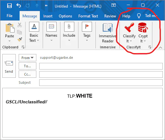Click the Copy icon in Clipboard group
The height and width of the screenshot is (140, 165).
20,32
